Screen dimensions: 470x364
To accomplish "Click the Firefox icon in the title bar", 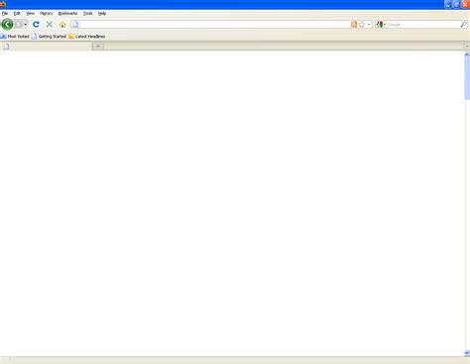I will tap(3, 4).
